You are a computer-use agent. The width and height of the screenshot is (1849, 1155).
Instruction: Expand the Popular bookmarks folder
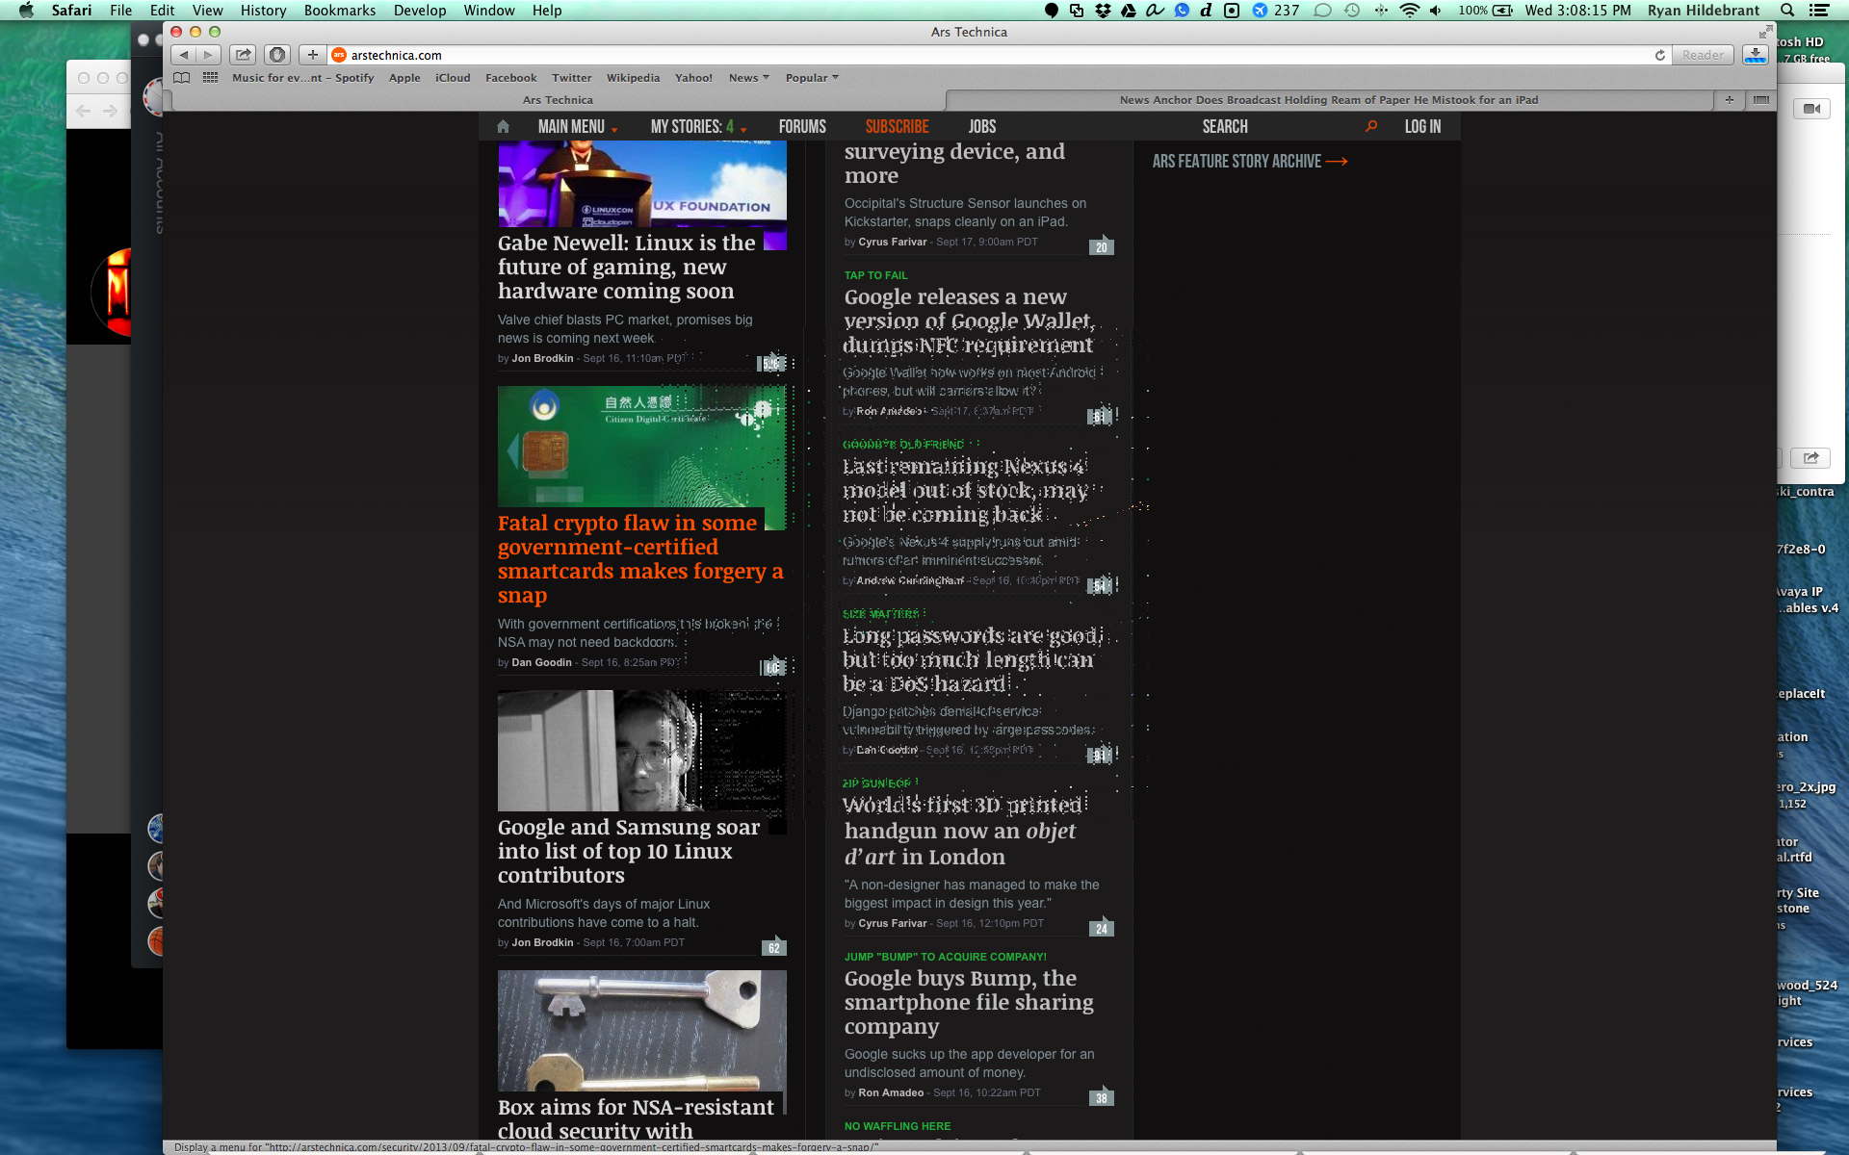click(812, 78)
